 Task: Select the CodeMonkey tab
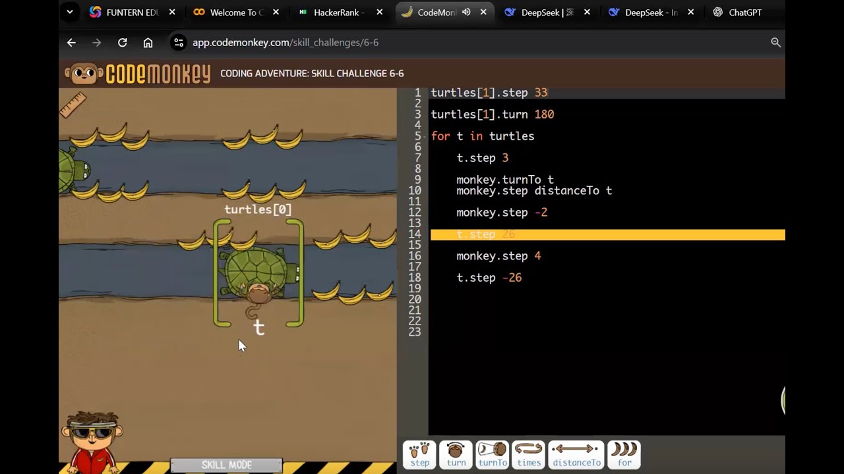point(443,12)
